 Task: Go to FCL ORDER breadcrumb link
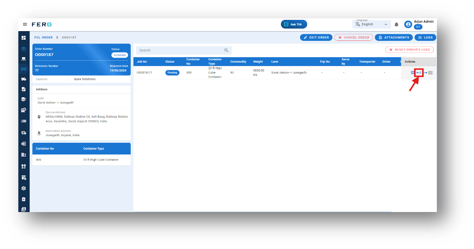[x=43, y=37]
